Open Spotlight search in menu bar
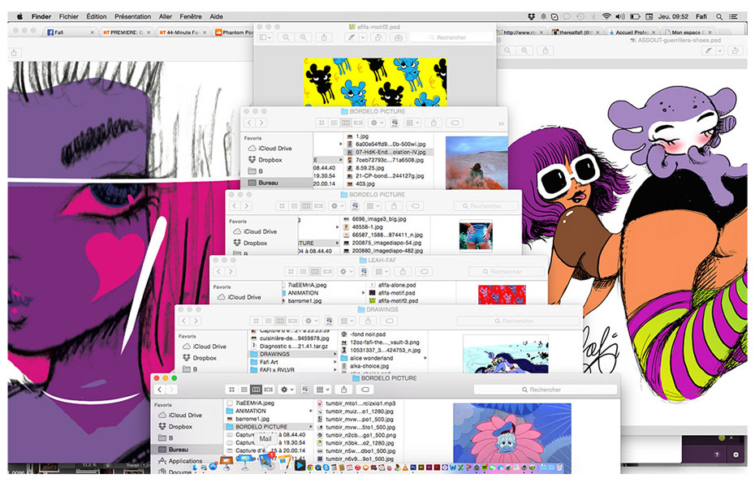This screenshot has width=755, height=487. 719,16
